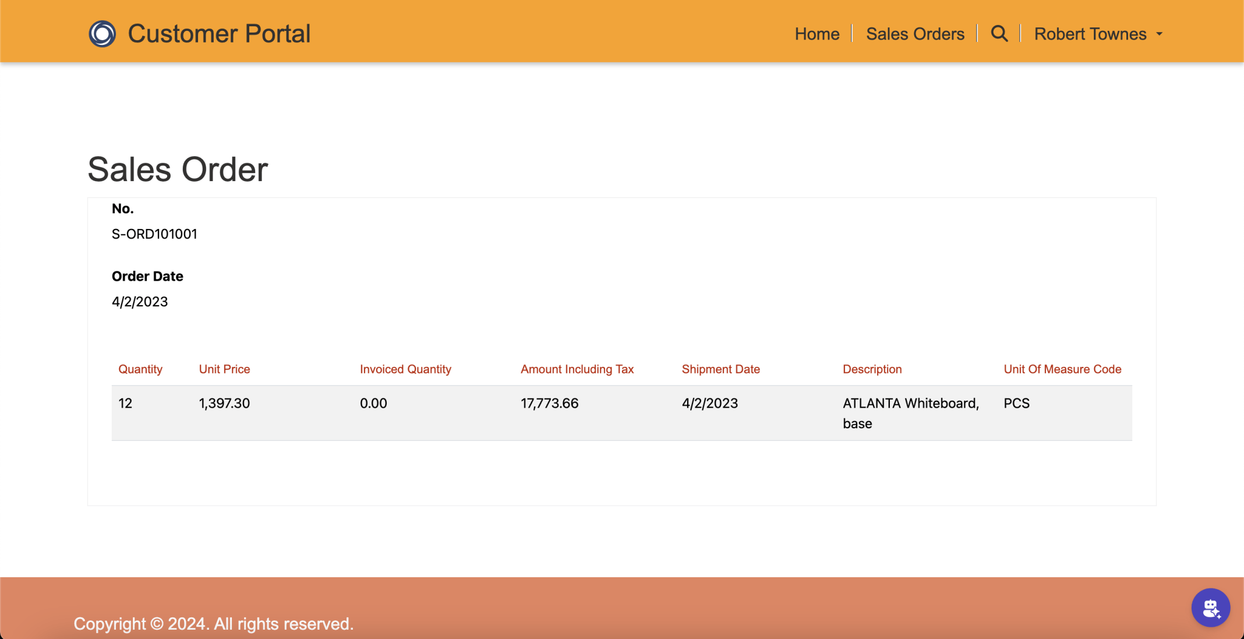Click the order number S-ORD101001

[154, 234]
